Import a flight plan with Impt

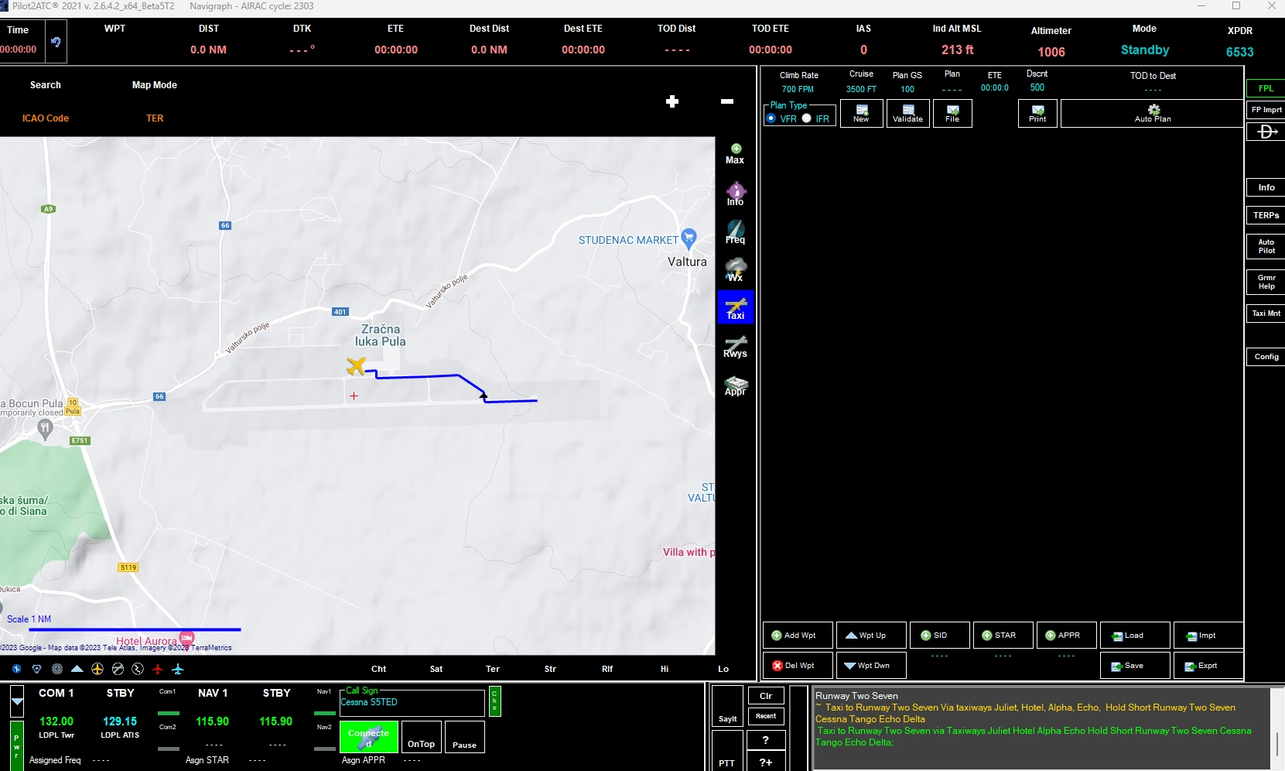click(x=1208, y=636)
